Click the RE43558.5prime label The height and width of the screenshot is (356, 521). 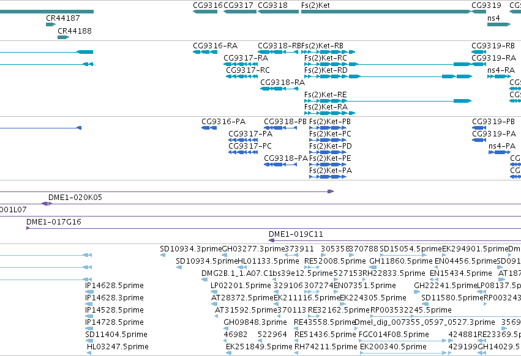324,322
